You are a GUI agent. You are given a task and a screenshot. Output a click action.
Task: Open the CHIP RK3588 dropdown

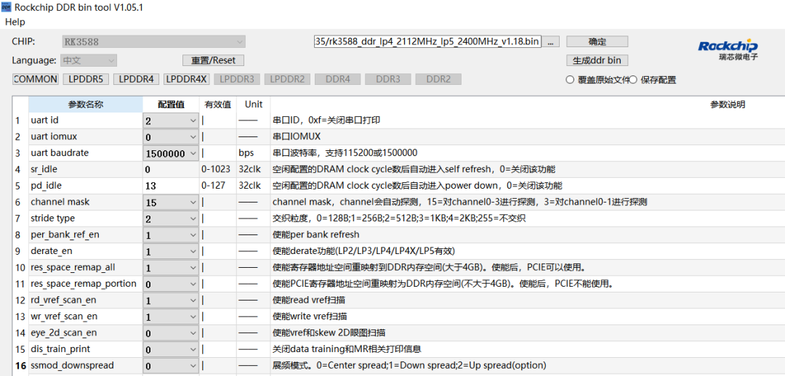153,42
